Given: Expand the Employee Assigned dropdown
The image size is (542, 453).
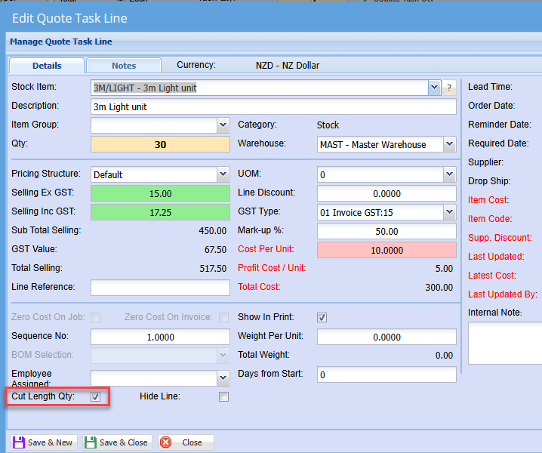Looking at the screenshot, I should click(223, 377).
